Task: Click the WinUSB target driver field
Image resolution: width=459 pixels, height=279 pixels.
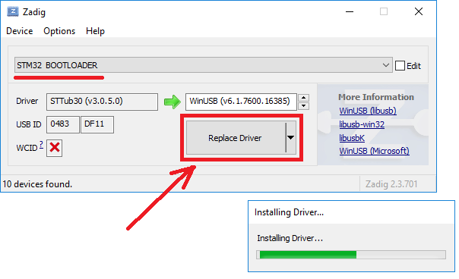Action: tap(241, 102)
